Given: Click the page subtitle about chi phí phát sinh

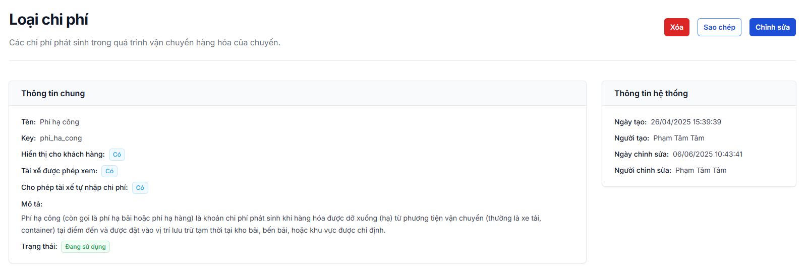Looking at the screenshot, I should [144, 43].
